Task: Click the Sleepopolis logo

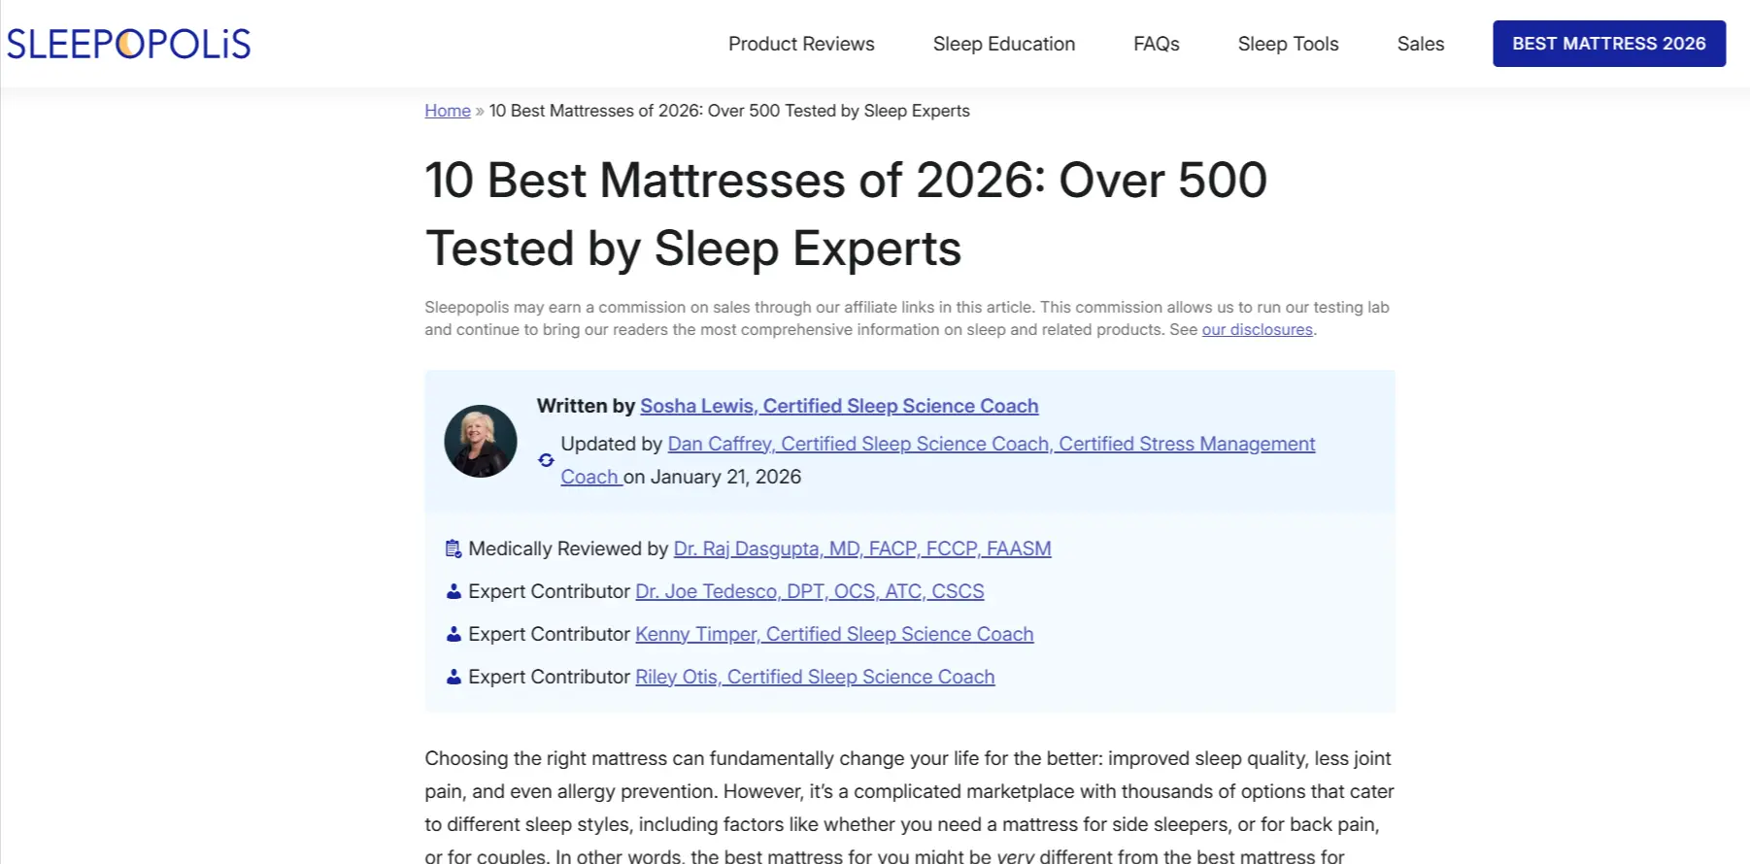Action: pos(129,44)
